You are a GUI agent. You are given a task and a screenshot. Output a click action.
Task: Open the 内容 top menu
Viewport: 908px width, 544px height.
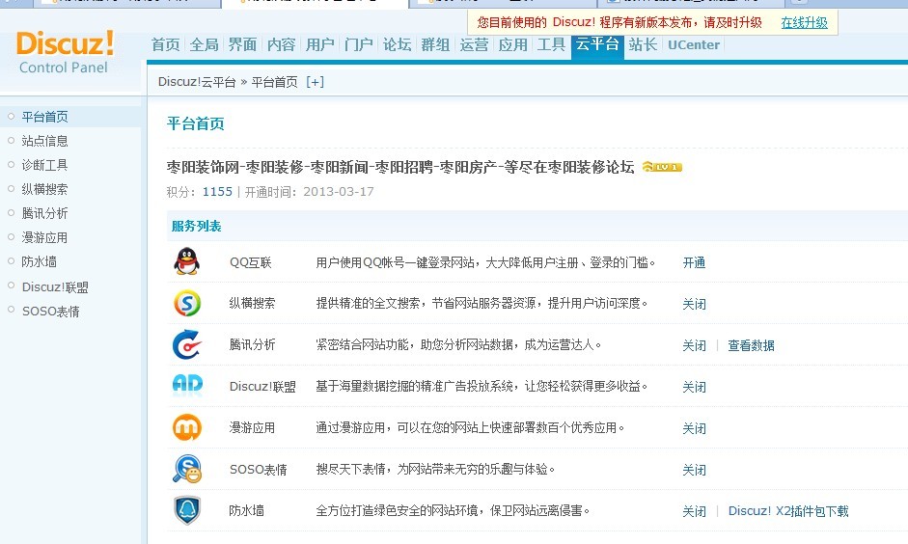tap(282, 44)
